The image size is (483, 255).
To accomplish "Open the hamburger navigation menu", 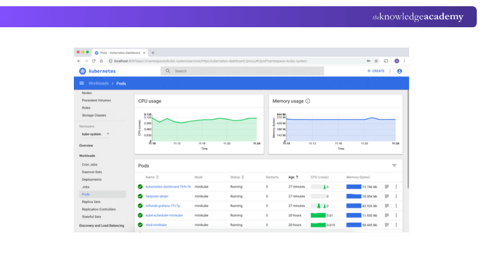I will click(x=81, y=83).
